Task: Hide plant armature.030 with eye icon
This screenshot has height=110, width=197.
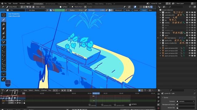Action: [x=190, y=53]
